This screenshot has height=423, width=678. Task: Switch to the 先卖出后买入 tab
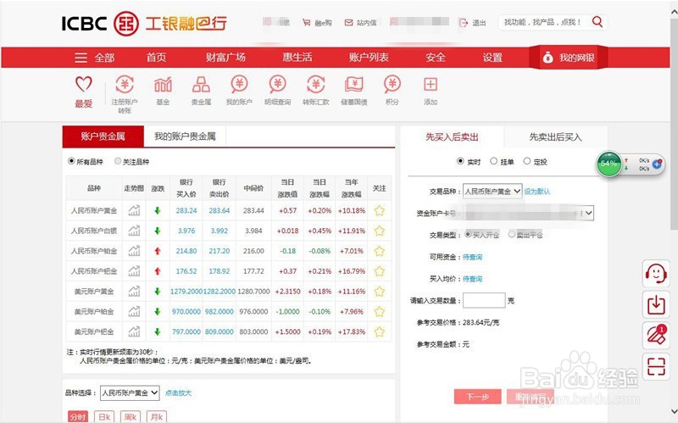pos(556,137)
